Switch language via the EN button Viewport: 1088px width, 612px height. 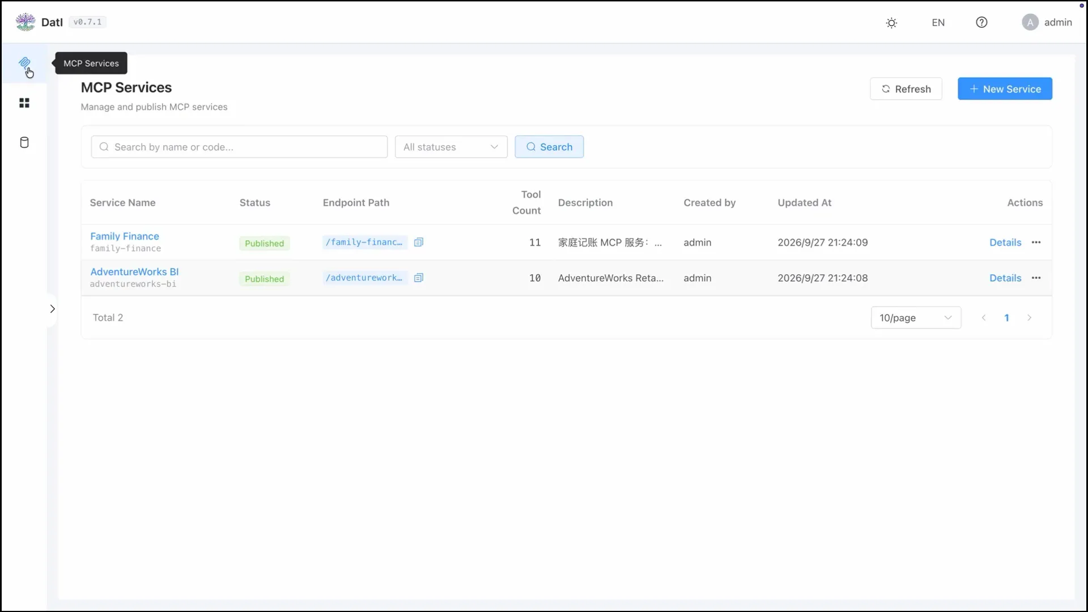938,23
